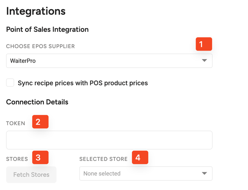Screen dimensions: 248x190
Task: Click the SELECTED STORE label
Action: (103, 159)
